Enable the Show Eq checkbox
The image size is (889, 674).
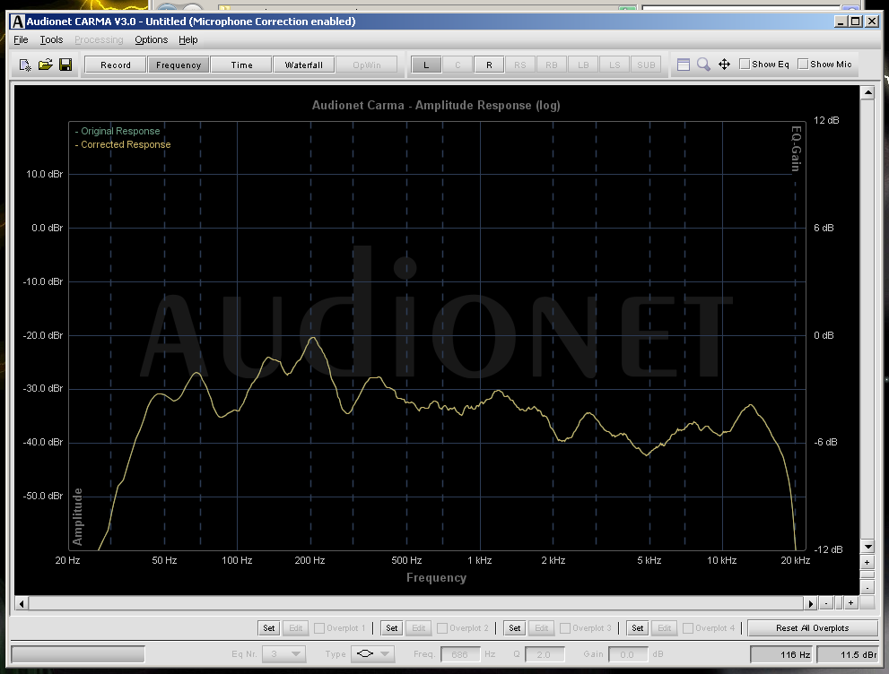pos(745,64)
